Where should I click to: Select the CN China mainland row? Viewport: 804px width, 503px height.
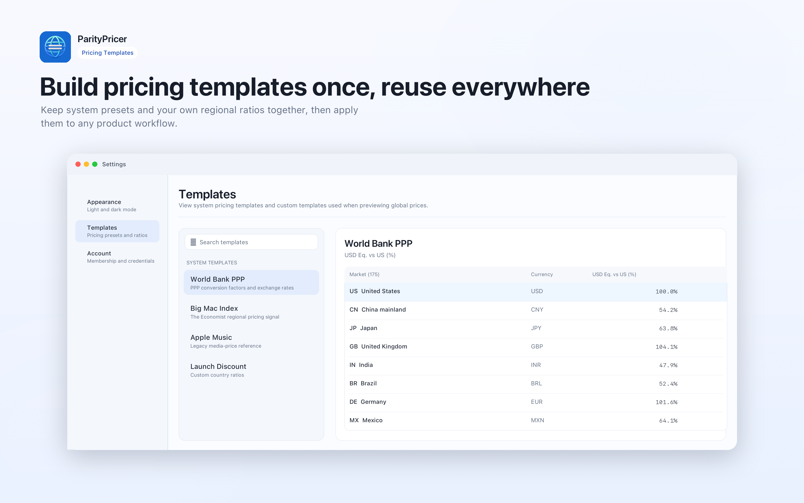click(x=535, y=310)
